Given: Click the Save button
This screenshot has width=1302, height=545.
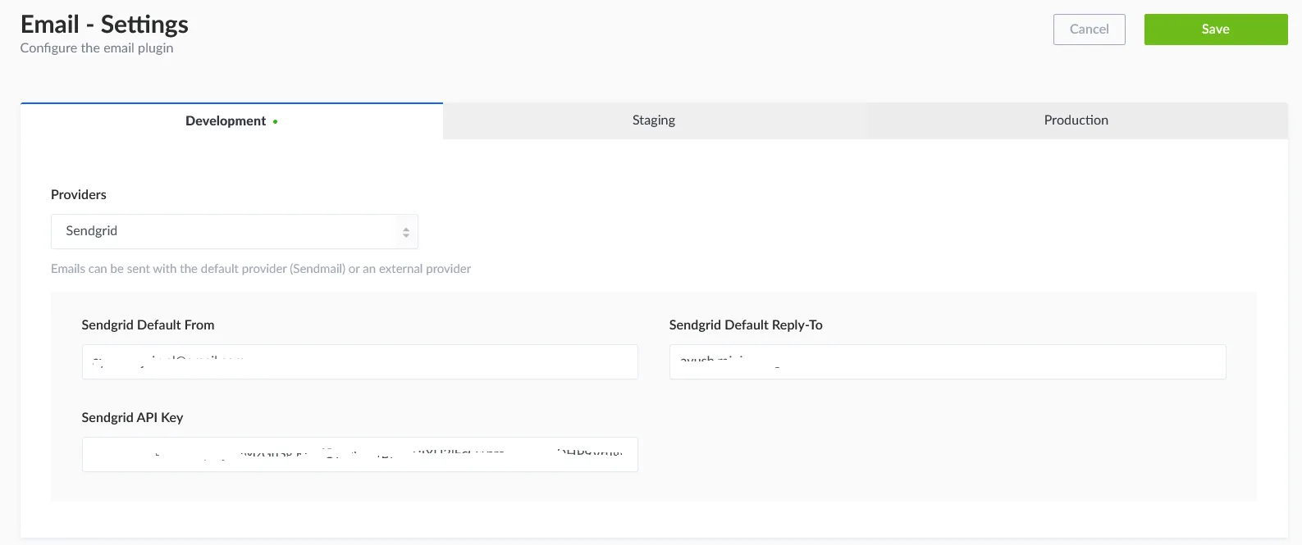Looking at the screenshot, I should [x=1215, y=30].
